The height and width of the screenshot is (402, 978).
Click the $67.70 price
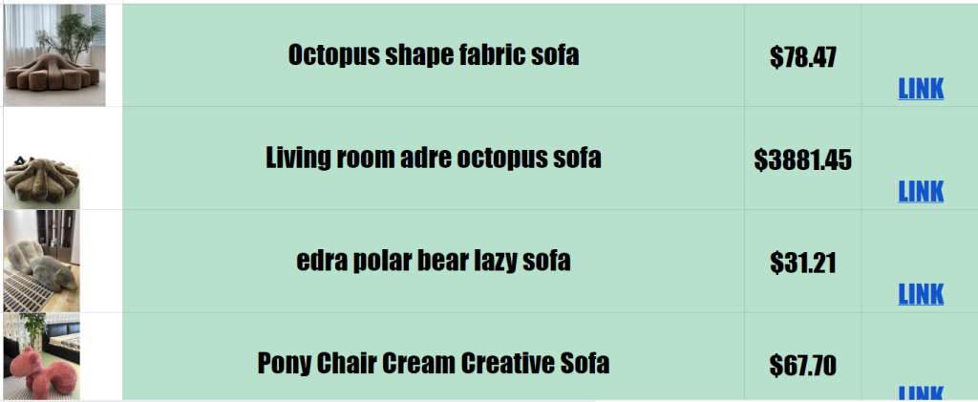pos(802,365)
